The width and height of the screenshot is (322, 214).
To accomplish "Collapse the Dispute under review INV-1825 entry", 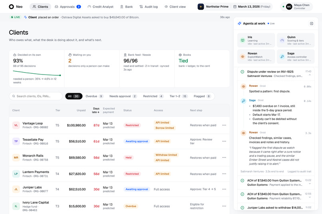I will click(310, 75).
